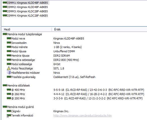Click the Cégnév row icon
This screenshot has height=120, width=147.
(9, 111)
